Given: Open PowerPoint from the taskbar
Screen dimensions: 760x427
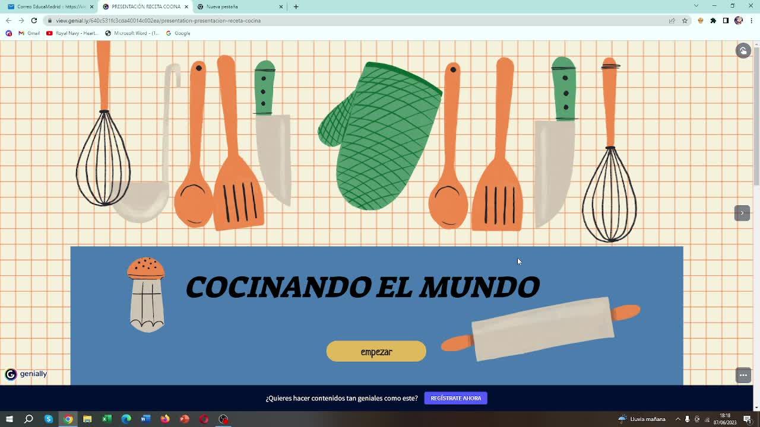Looking at the screenshot, I should pyautogui.click(x=185, y=419).
